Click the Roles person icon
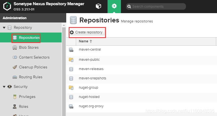 15,106
